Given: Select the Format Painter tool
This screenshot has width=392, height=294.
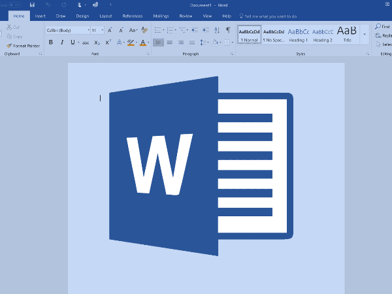Looking at the screenshot, I should tap(23, 46).
